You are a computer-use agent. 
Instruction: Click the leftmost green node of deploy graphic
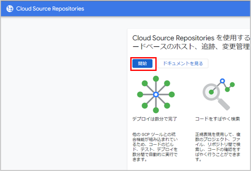coord(139,95)
